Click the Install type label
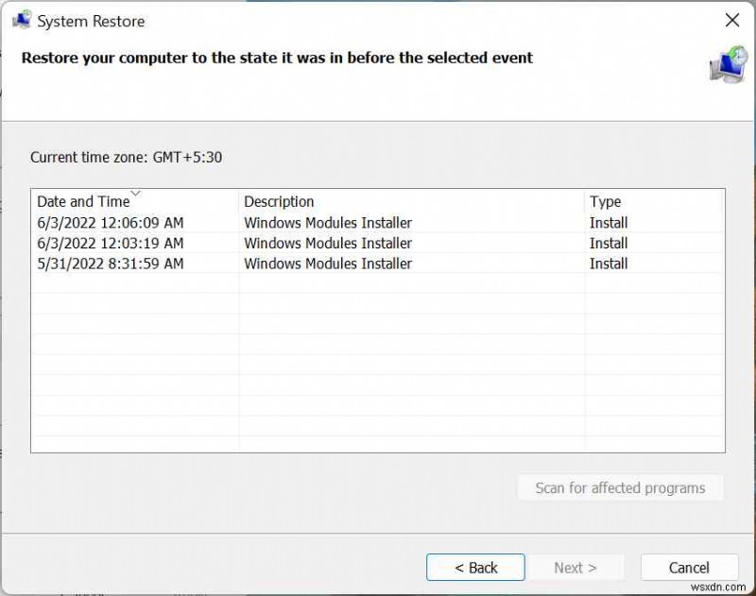Viewport: 756px width, 596px height. (x=609, y=222)
